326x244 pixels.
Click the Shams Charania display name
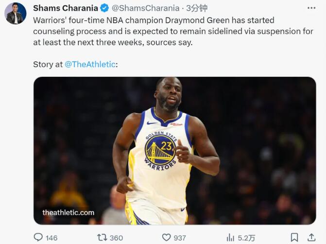click(x=65, y=8)
